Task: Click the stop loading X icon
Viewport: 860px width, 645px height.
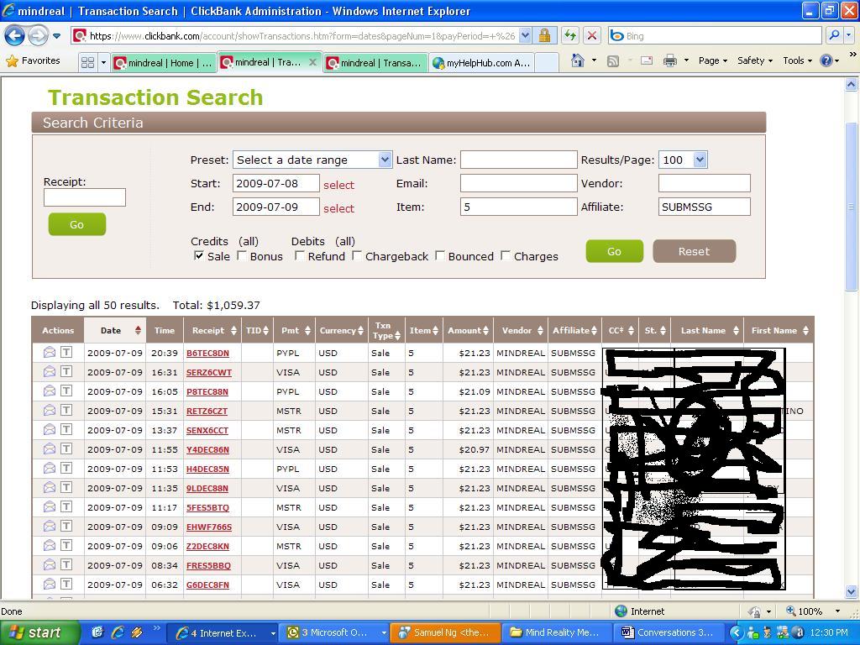Action: pos(592,35)
